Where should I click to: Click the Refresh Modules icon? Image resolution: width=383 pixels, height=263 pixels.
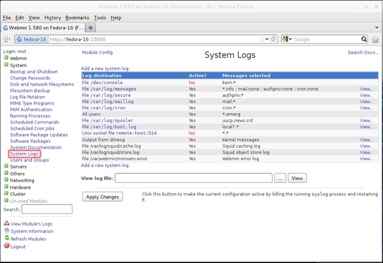pos(7,238)
